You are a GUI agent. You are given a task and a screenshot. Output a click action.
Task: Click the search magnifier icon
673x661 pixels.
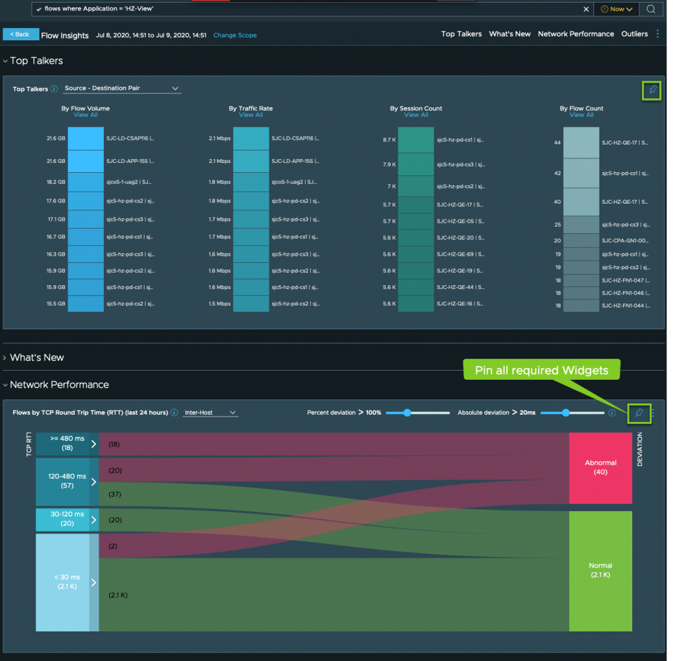coord(651,9)
